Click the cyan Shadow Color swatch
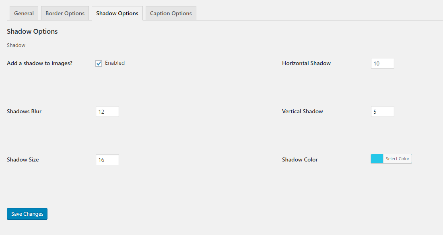The width and height of the screenshot is (443, 235). [x=377, y=159]
